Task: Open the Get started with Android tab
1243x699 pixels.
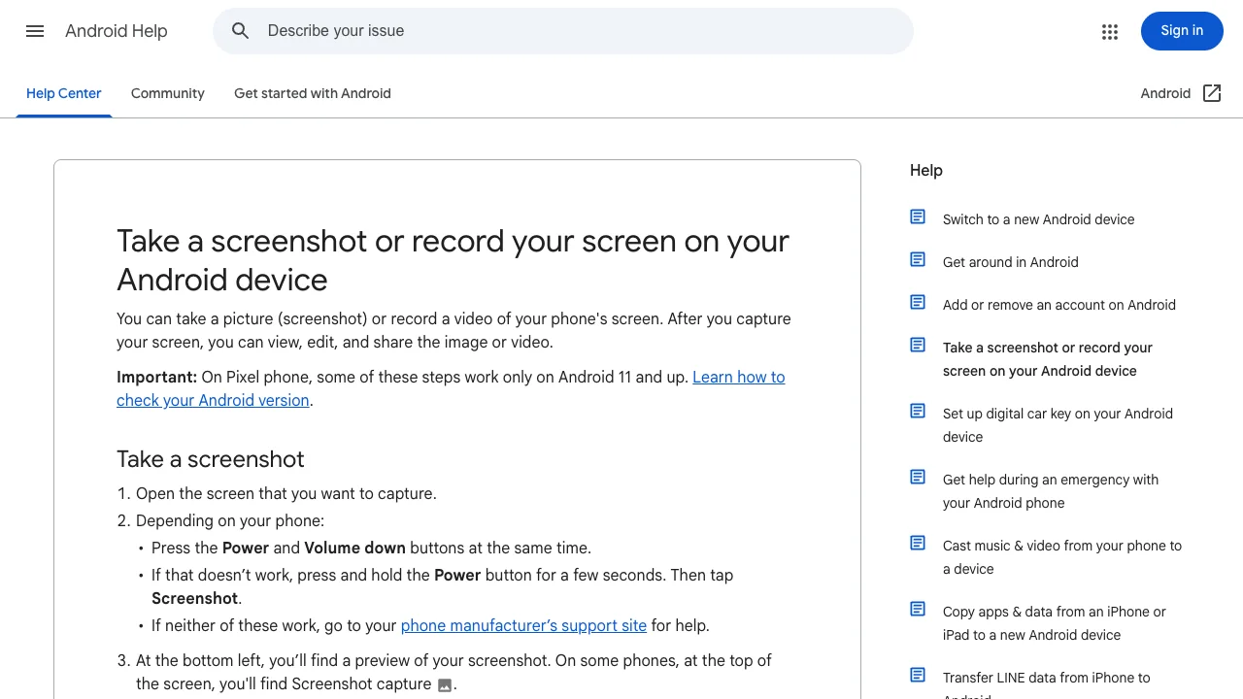Action: point(313,93)
